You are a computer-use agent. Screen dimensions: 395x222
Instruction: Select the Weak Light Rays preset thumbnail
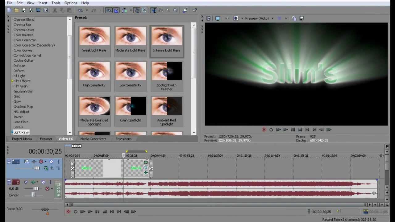pyautogui.click(x=94, y=36)
